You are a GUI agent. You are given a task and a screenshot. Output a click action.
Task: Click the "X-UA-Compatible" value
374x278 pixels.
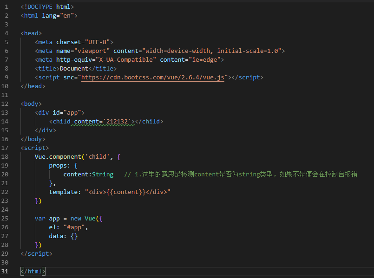pyautogui.click(x=126, y=60)
